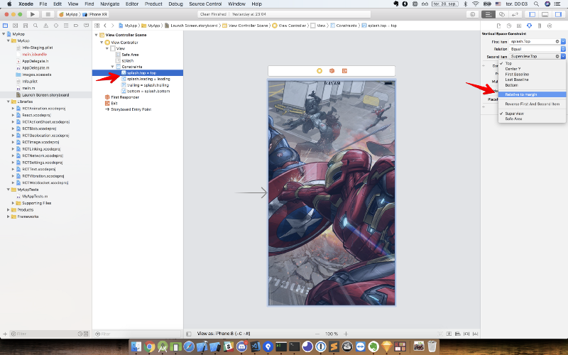Go back in editor history
Screen dimensions: 568x355
[x=105, y=26]
